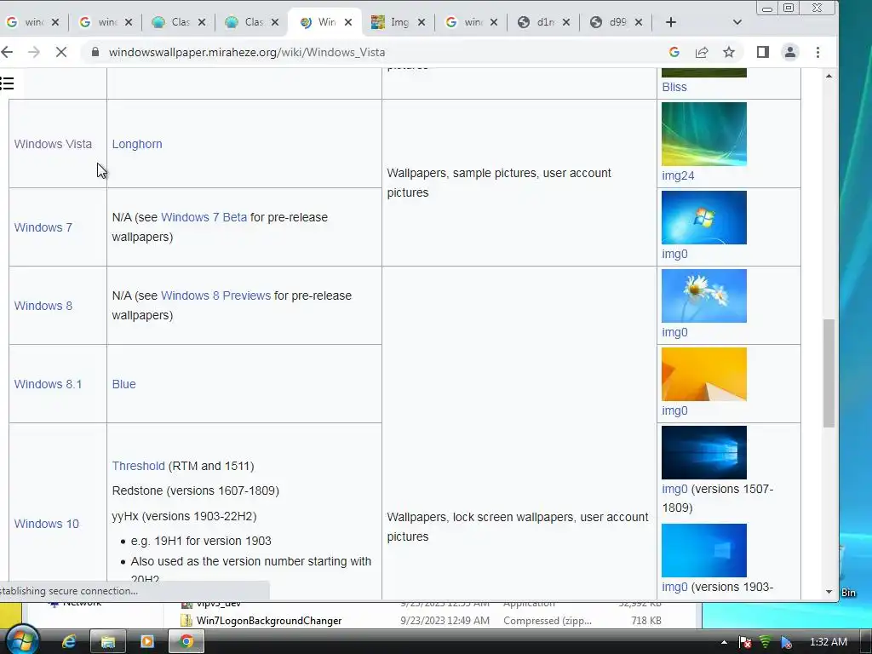Open a new browser tab
The height and width of the screenshot is (654, 872).
(x=671, y=22)
